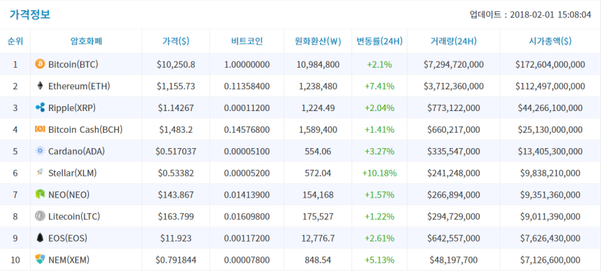Select Ethereum won value 1,238,480
Image resolution: width=601 pixels, height=271 pixels.
pyautogui.click(x=318, y=86)
